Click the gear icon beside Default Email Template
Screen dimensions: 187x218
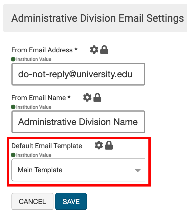[99, 146]
